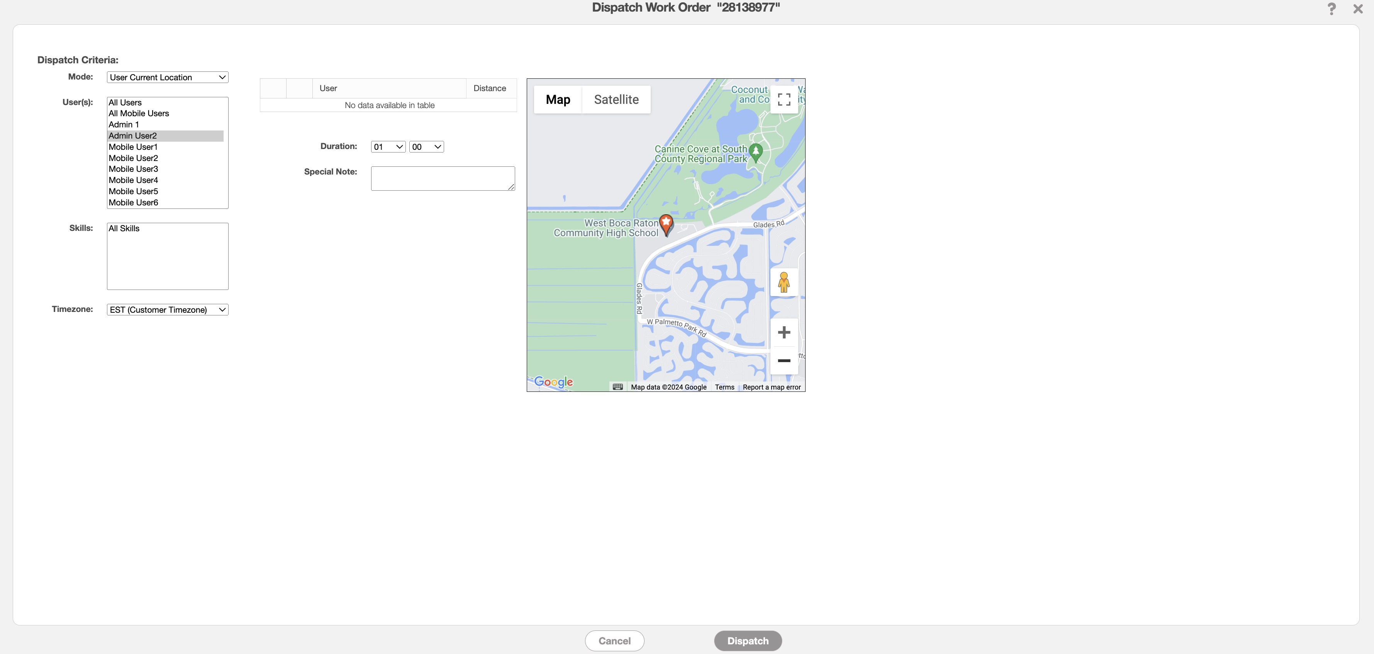The image size is (1374, 654).
Task: Switch to the Satellite map view
Action: [x=616, y=100]
